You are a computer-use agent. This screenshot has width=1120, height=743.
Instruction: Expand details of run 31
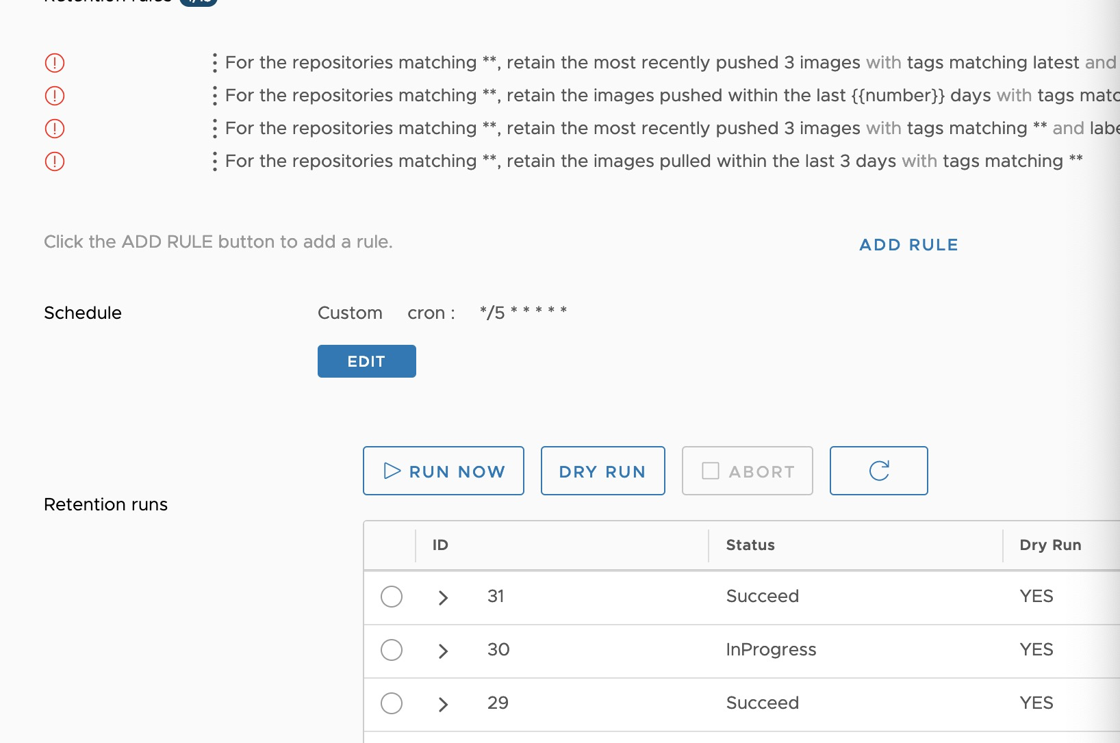[x=442, y=597]
